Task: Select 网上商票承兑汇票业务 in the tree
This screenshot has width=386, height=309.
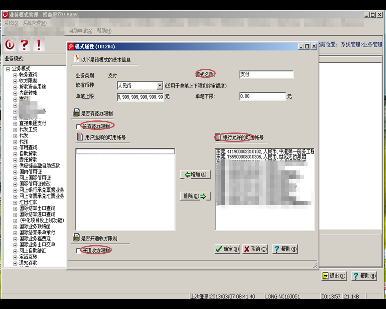Action: tap(42, 196)
